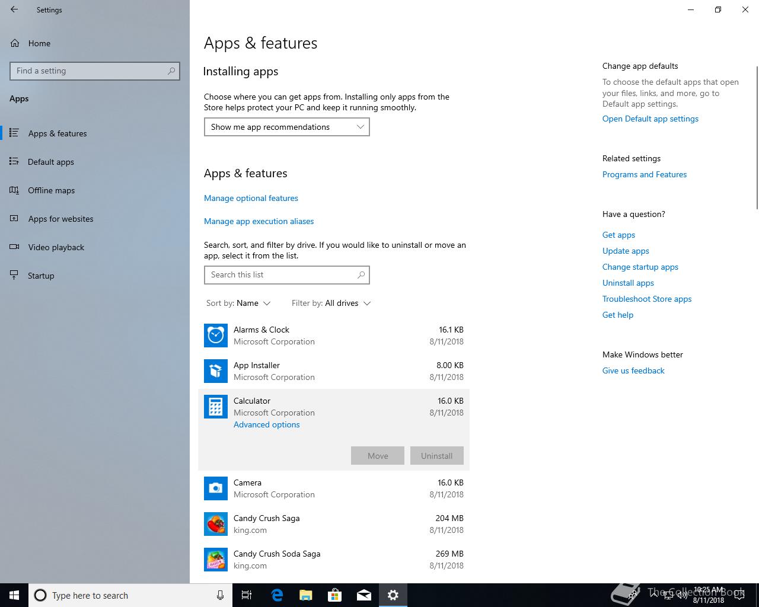Click the Alarms & Clock app icon

pyautogui.click(x=216, y=336)
